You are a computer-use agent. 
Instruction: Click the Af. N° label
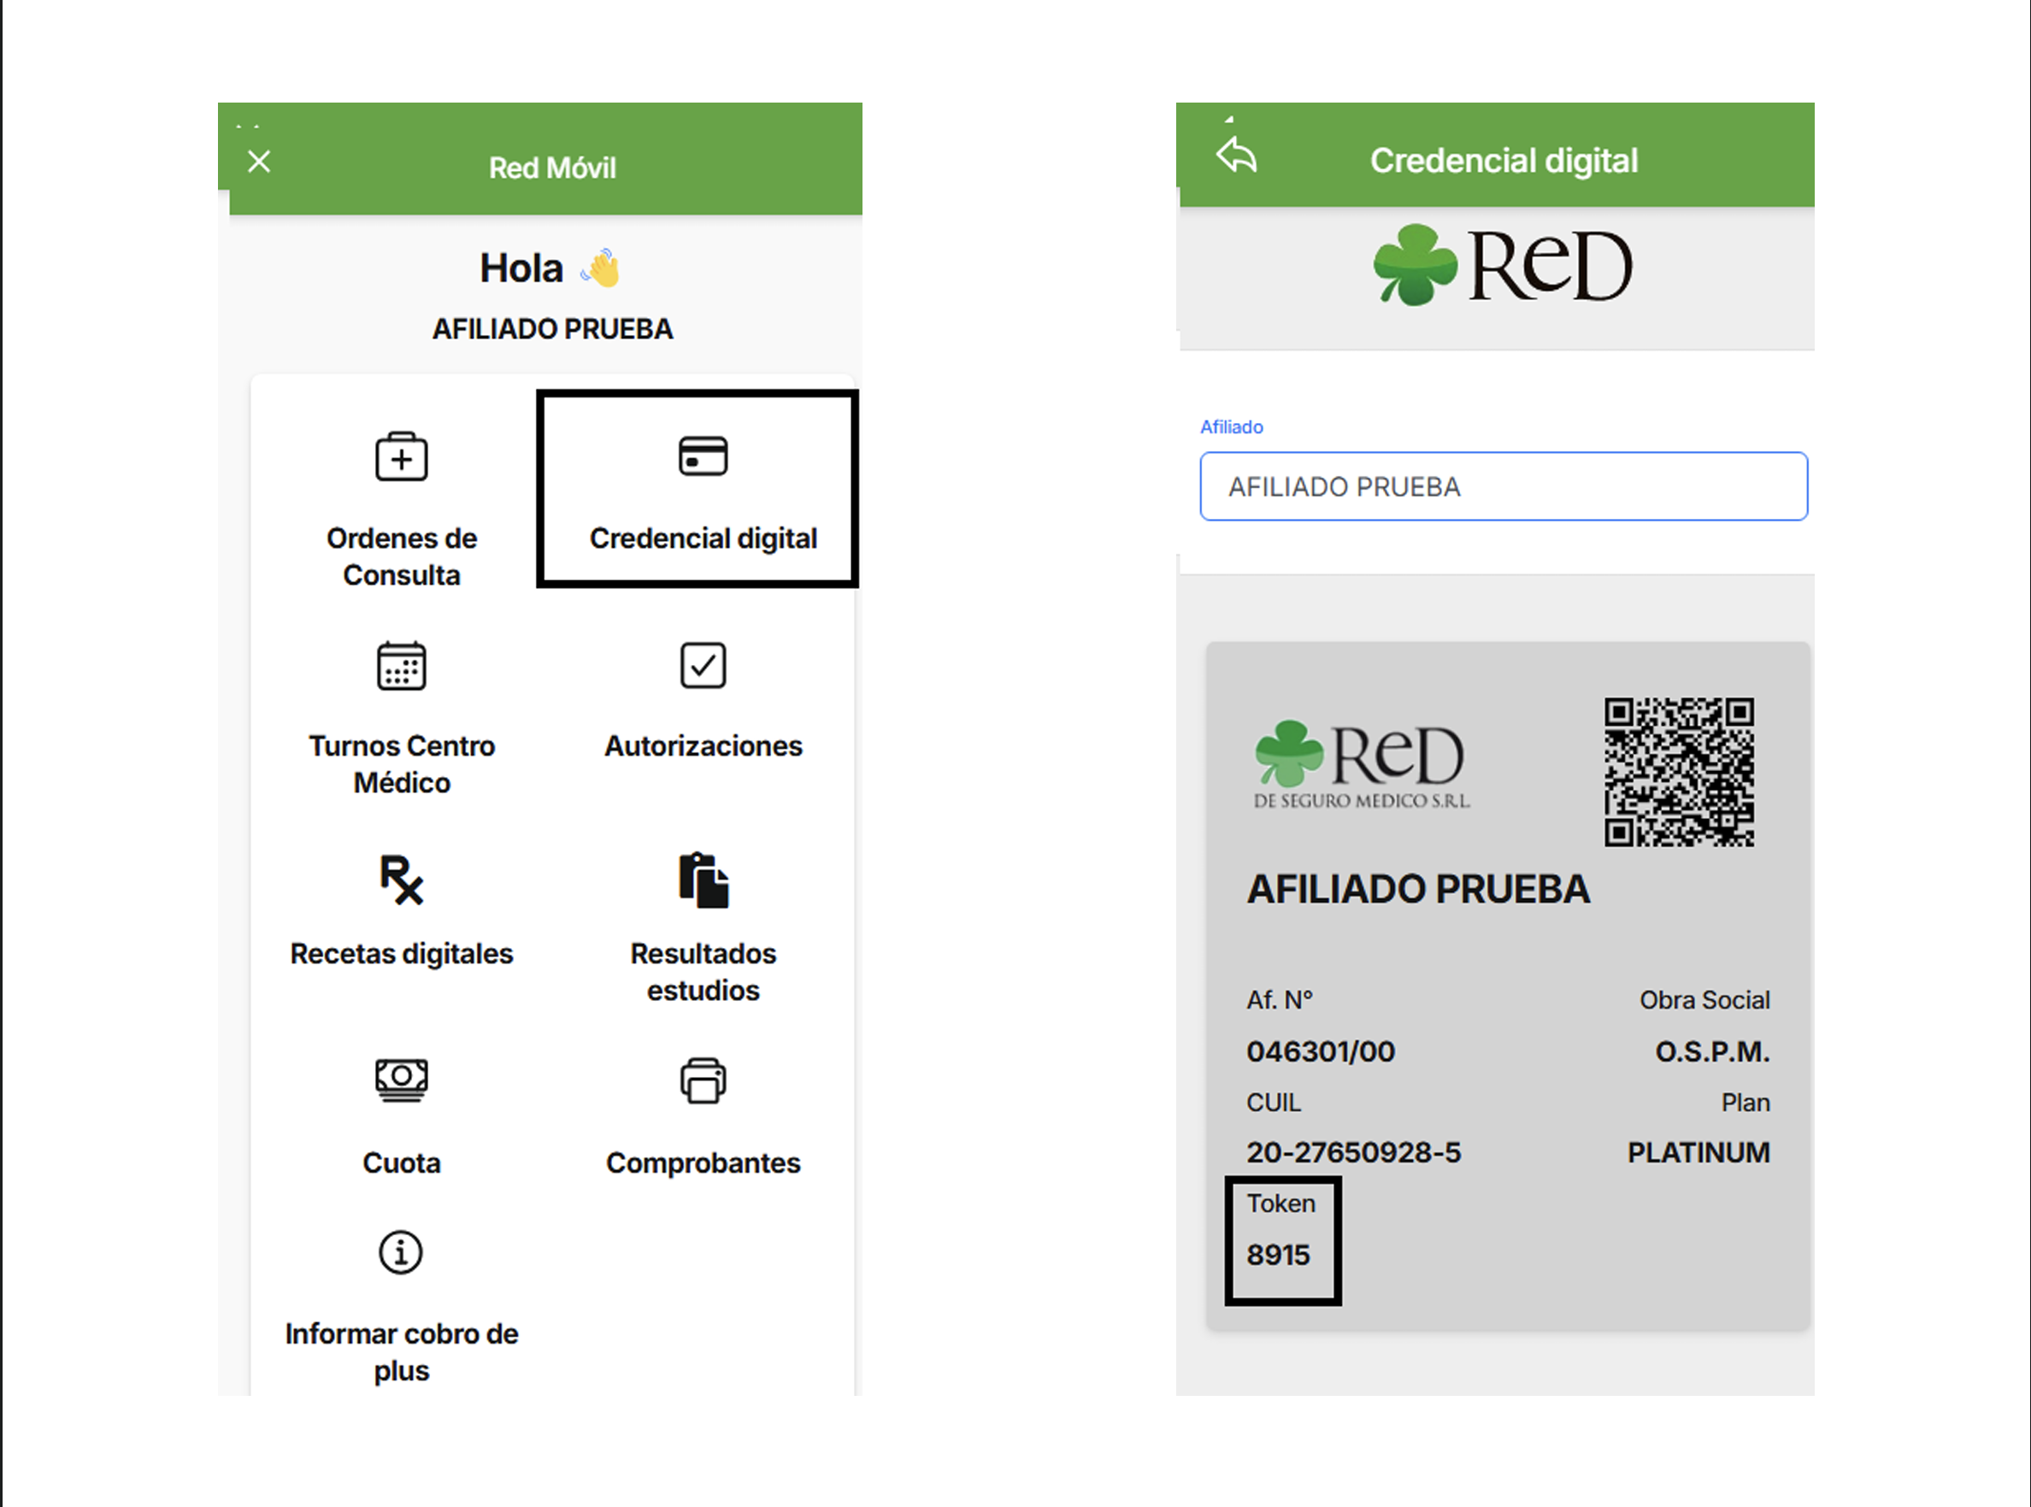(x=1280, y=1001)
